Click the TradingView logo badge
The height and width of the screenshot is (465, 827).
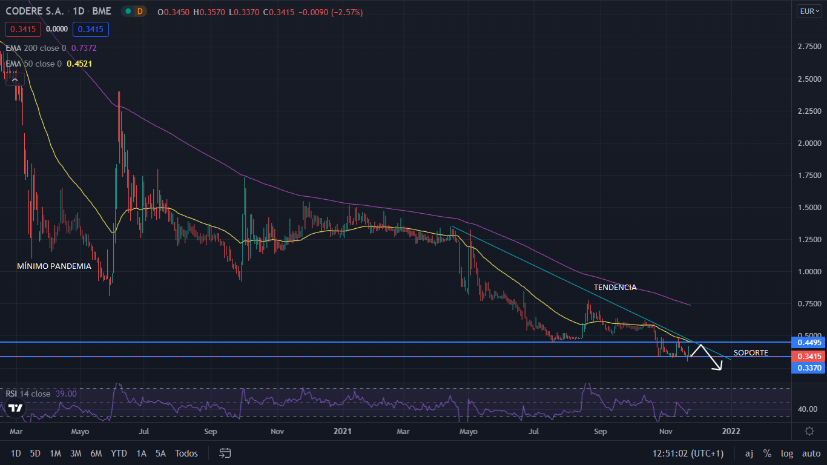(16, 408)
